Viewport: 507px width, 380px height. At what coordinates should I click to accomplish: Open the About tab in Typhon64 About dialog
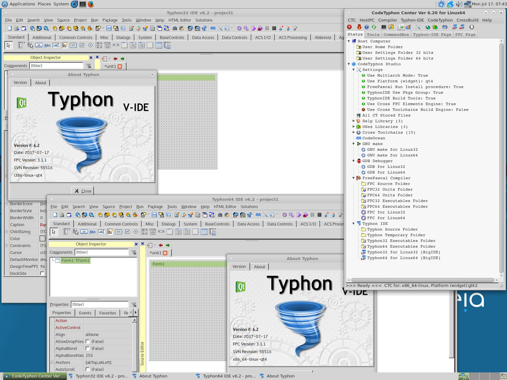coord(259,267)
